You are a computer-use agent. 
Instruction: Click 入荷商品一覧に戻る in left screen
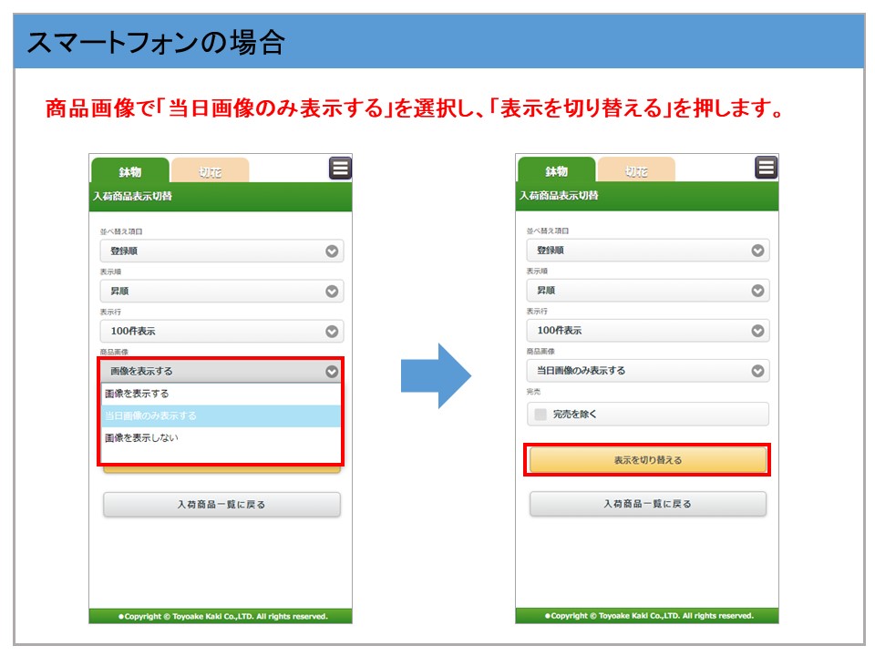(x=221, y=504)
